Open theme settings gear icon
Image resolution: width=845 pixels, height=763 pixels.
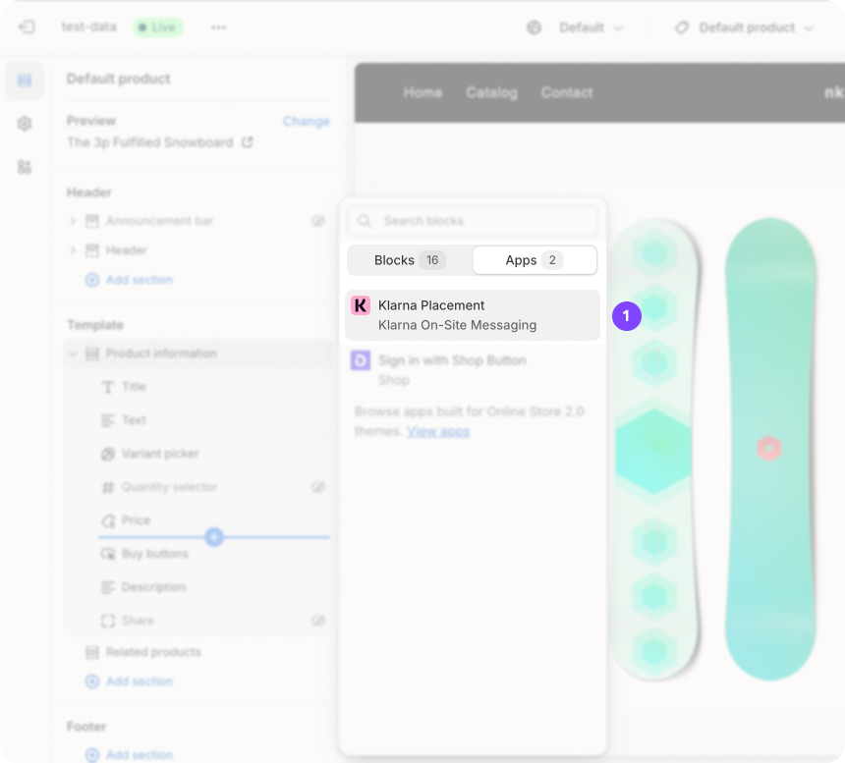pos(25,124)
